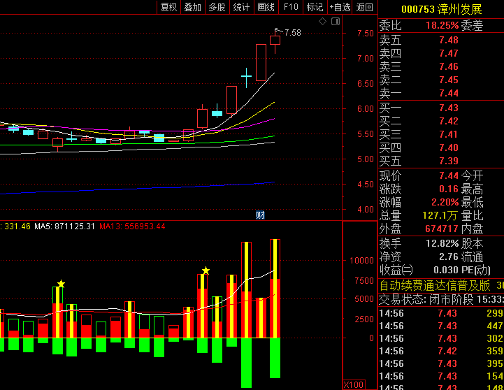
Task: Click the 7.58 high price label
Action: point(293,33)
